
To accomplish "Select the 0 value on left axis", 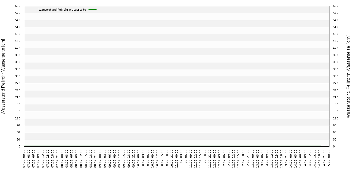I will coord(19,146).
